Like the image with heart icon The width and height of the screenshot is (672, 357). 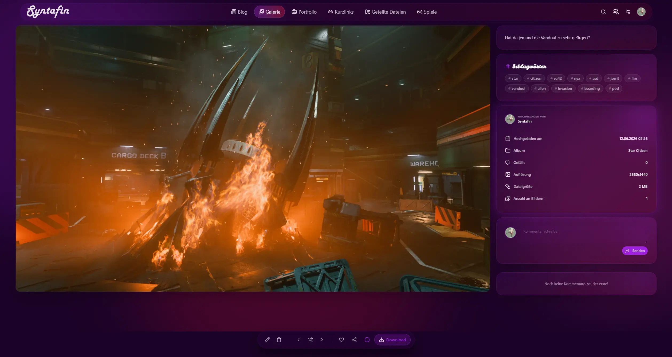pyautogui.click(x=341, y=340)
